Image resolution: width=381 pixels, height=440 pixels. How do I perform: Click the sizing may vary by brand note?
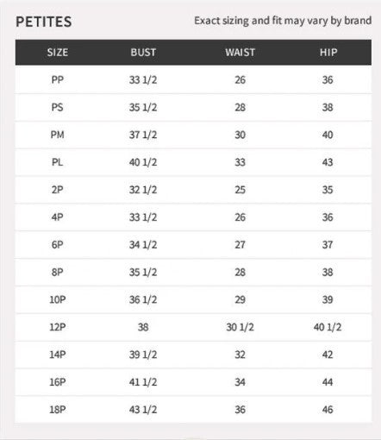click(x=283, y=21)
